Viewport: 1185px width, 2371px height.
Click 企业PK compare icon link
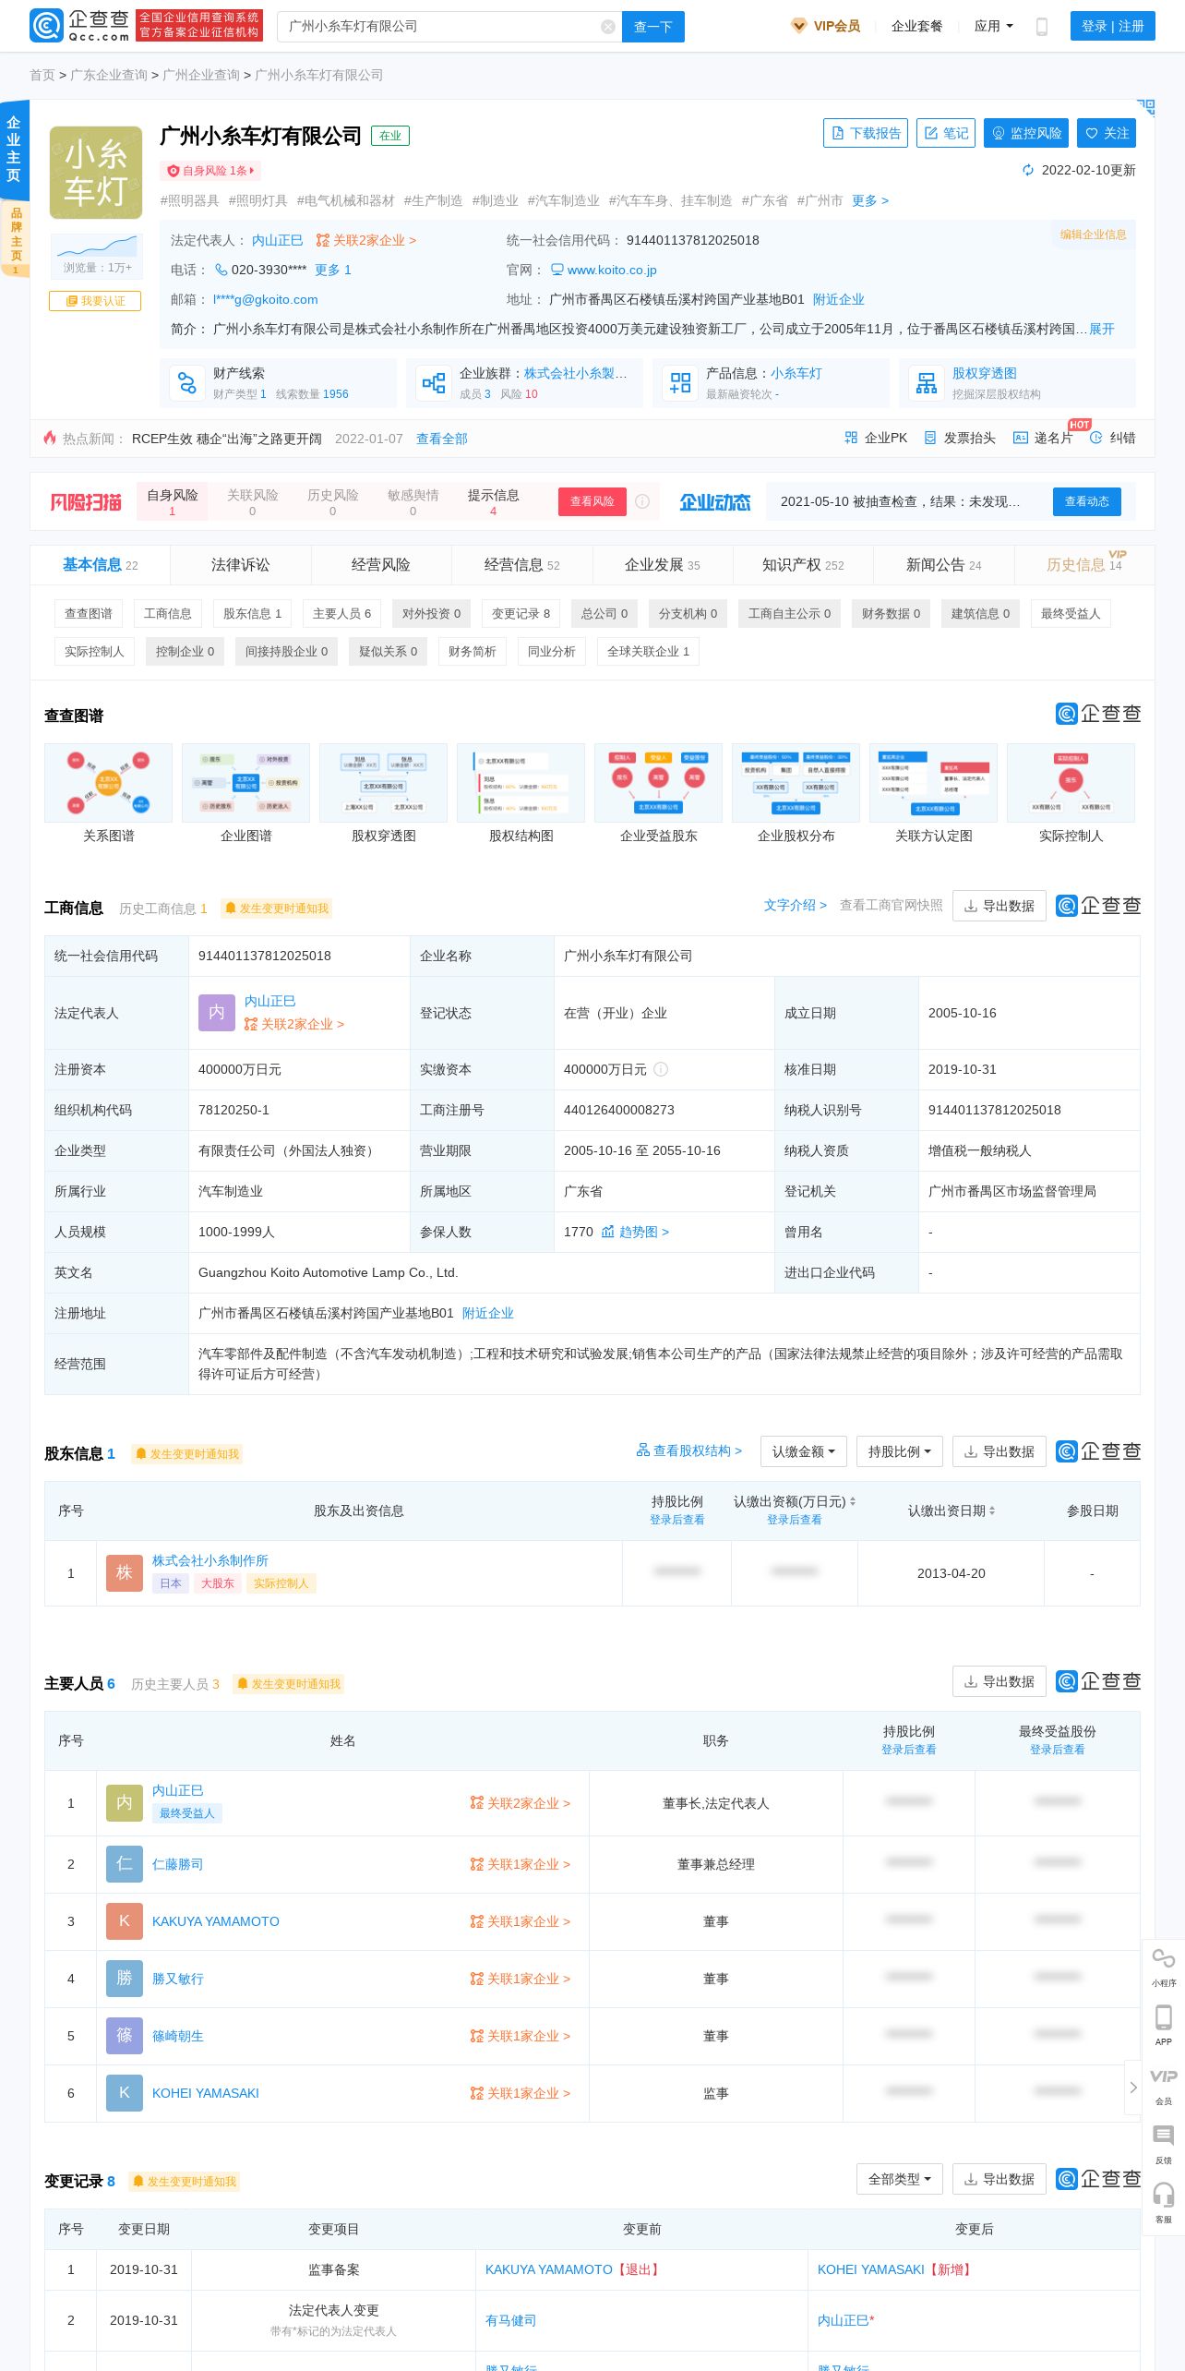(x=876, y=438)
